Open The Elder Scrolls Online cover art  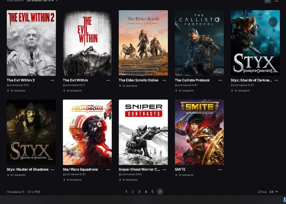coord(143,43)
